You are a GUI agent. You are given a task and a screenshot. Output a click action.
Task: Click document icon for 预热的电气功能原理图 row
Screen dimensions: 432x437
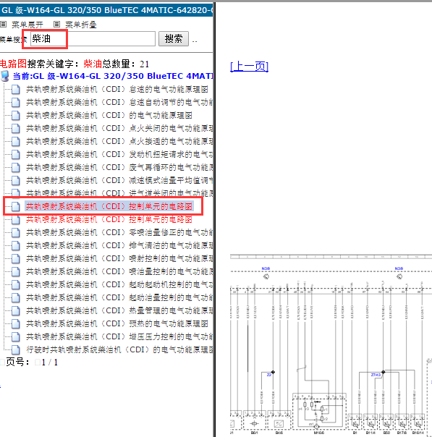pyautogui.click(x=16, y=324)
